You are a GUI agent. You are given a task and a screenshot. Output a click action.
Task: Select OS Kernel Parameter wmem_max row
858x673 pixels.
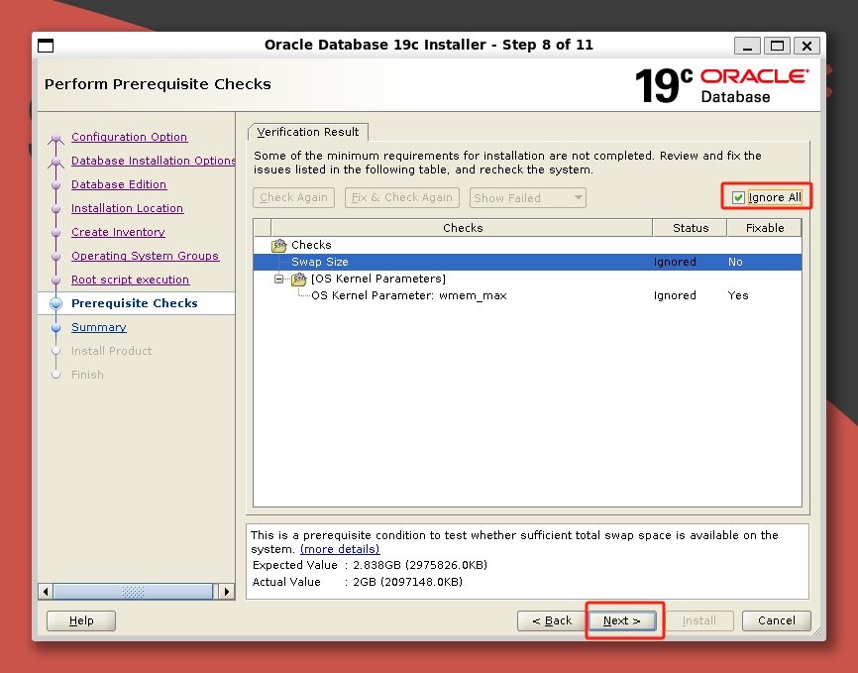point(408,295)
